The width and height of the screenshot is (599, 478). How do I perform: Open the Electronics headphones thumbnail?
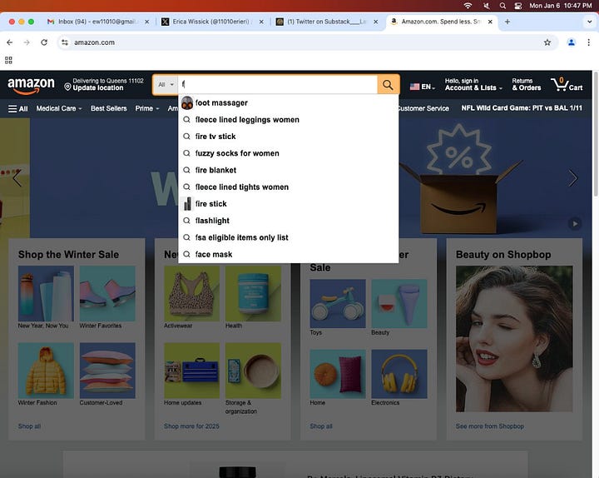(x=399, y=374)
